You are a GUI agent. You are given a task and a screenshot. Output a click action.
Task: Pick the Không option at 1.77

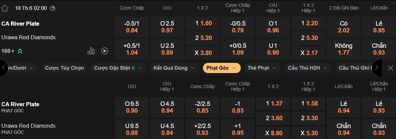(x=343, y=49)
